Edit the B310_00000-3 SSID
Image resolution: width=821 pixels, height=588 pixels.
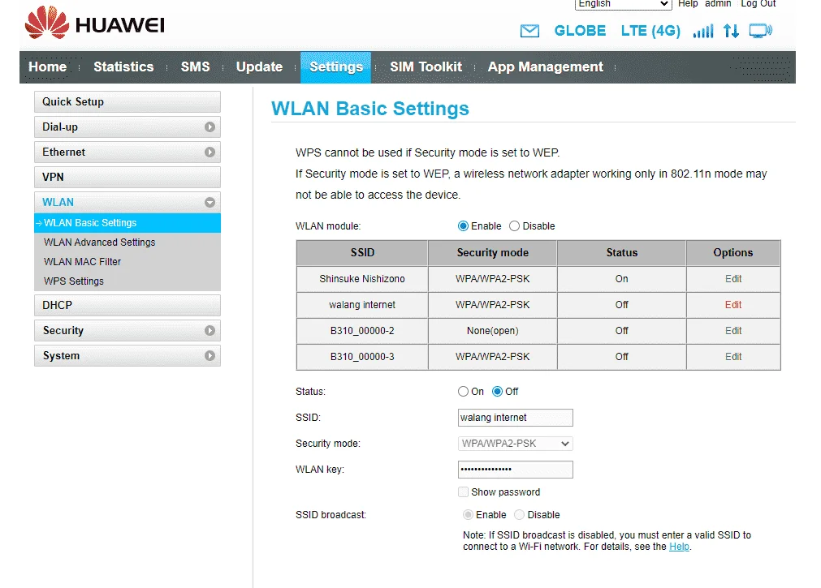pyautogui.click(x=733, y=356)
